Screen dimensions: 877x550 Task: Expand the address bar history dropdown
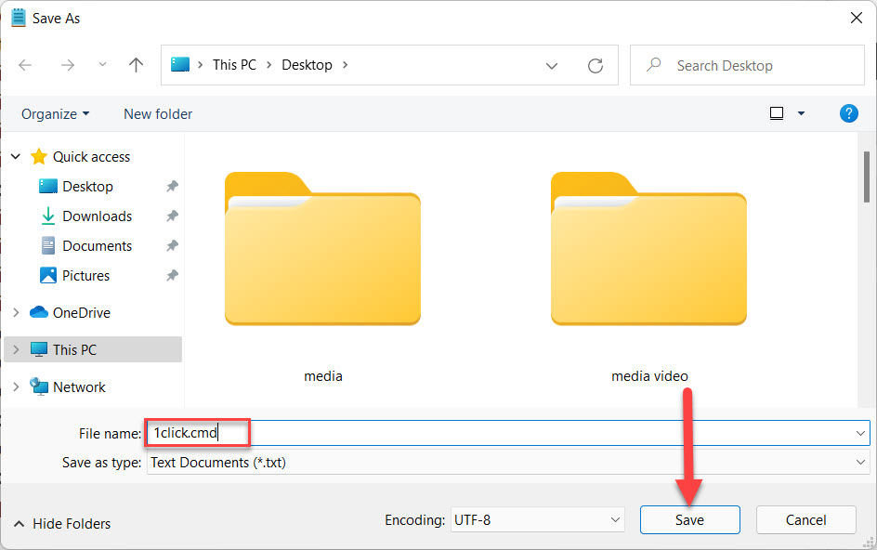pyautogui.click(x=552, y=66)
